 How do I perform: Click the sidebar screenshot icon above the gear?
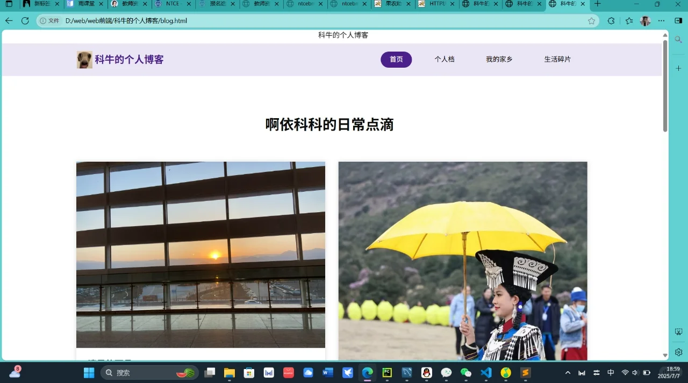678,332
